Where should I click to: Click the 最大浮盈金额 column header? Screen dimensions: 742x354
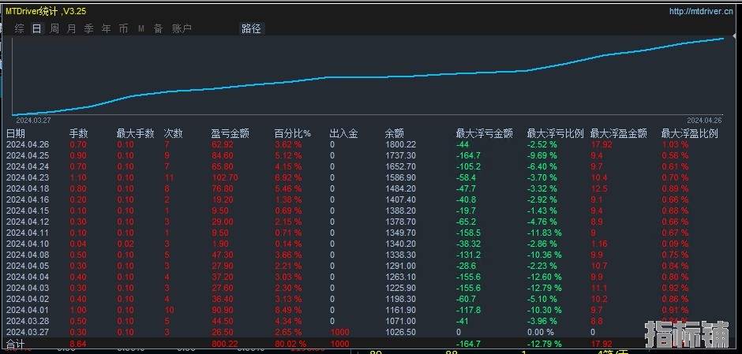click(x=619, y=134)
